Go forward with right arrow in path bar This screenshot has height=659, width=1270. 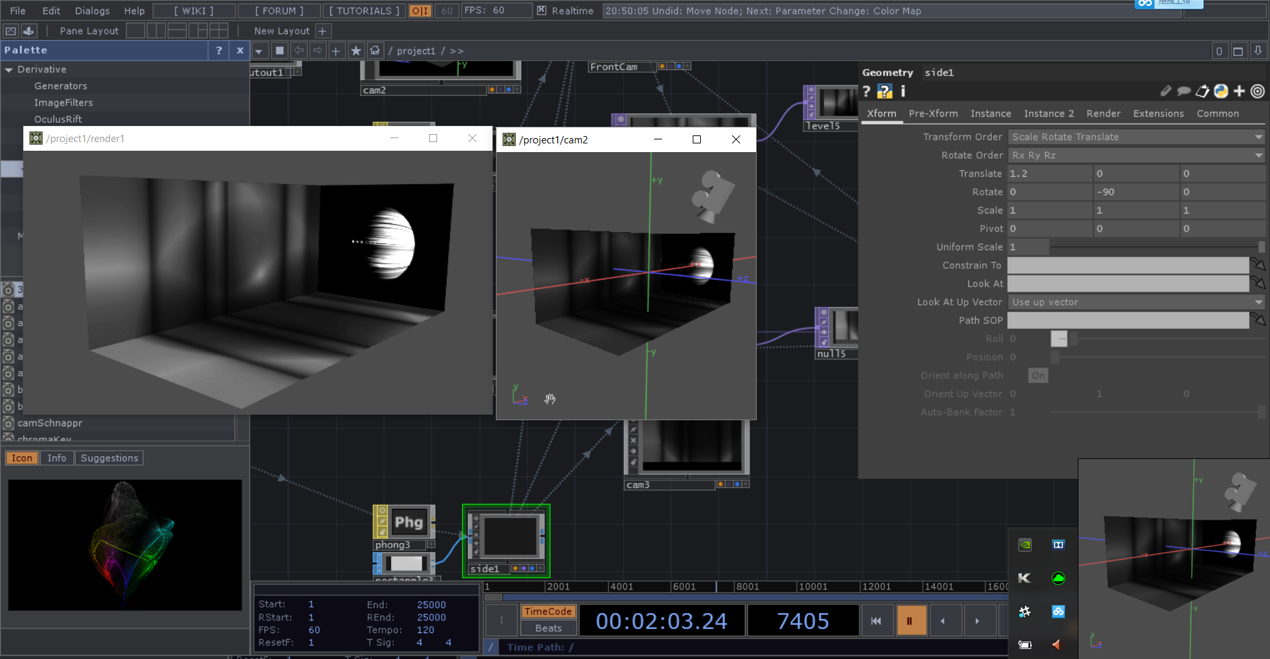tap(318, 51)
